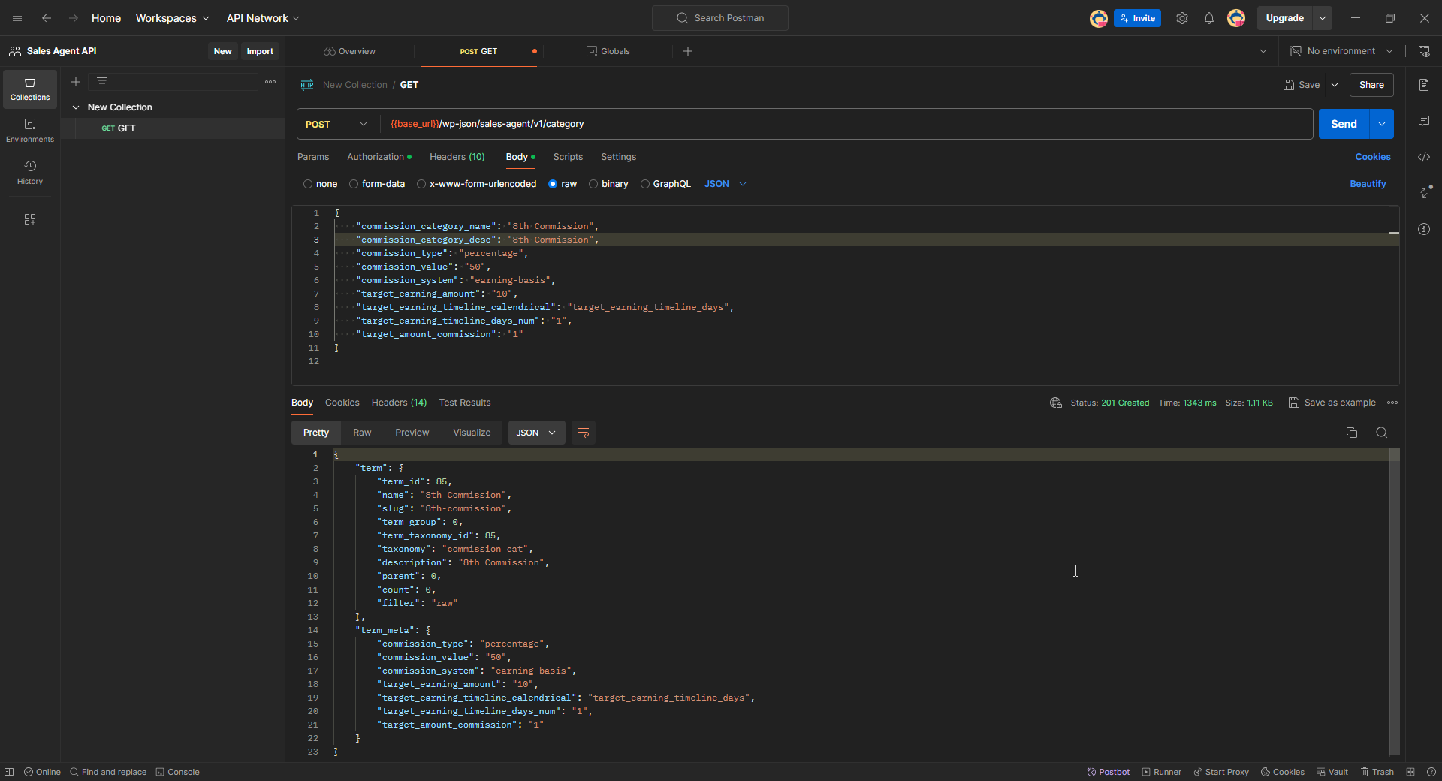This screenshot has height=781, width=1442.
Task: Click Import button
Action: pyautogui.click(x=260, y=51)
